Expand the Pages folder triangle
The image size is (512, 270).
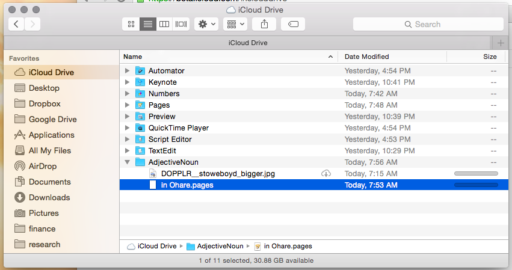click(x=128, y=105)
